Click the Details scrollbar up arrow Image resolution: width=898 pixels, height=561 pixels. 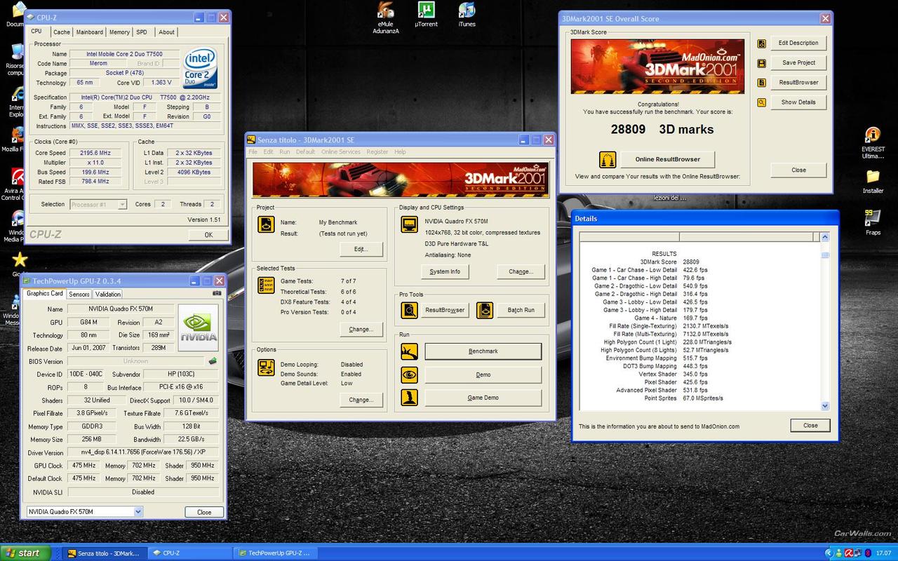click(824, 237)
